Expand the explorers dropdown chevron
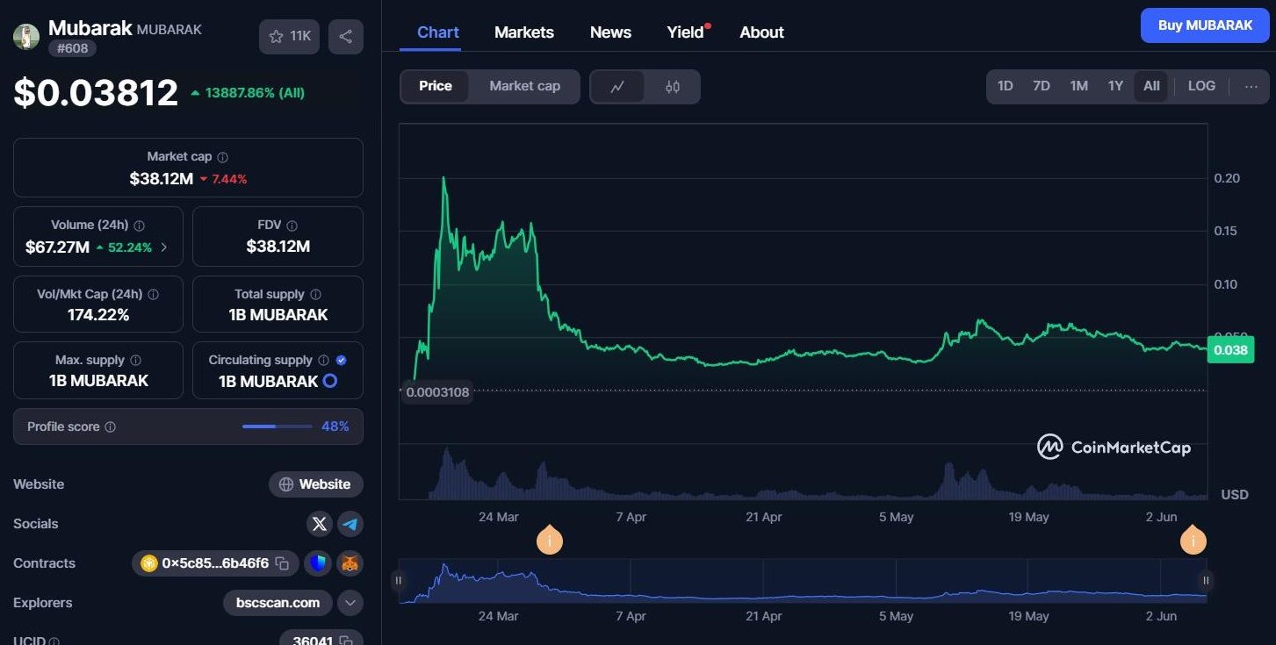Image resolution: width=1276 pixels, height=645 pixels. point(350,603)
